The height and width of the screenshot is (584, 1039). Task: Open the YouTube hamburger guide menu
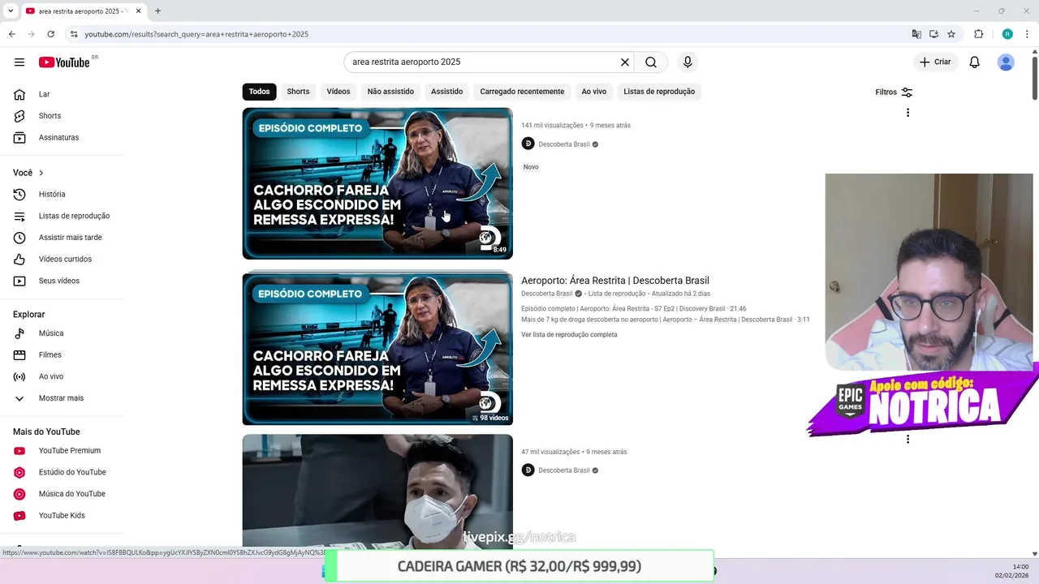[19, 62]
